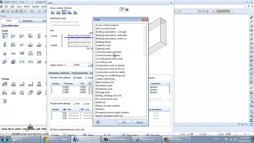The height and width of the screenshot is (143, 254).
Task: Toggle the Line checkbox for all layers
Action: pyautogui.click(x=84, y=103)
